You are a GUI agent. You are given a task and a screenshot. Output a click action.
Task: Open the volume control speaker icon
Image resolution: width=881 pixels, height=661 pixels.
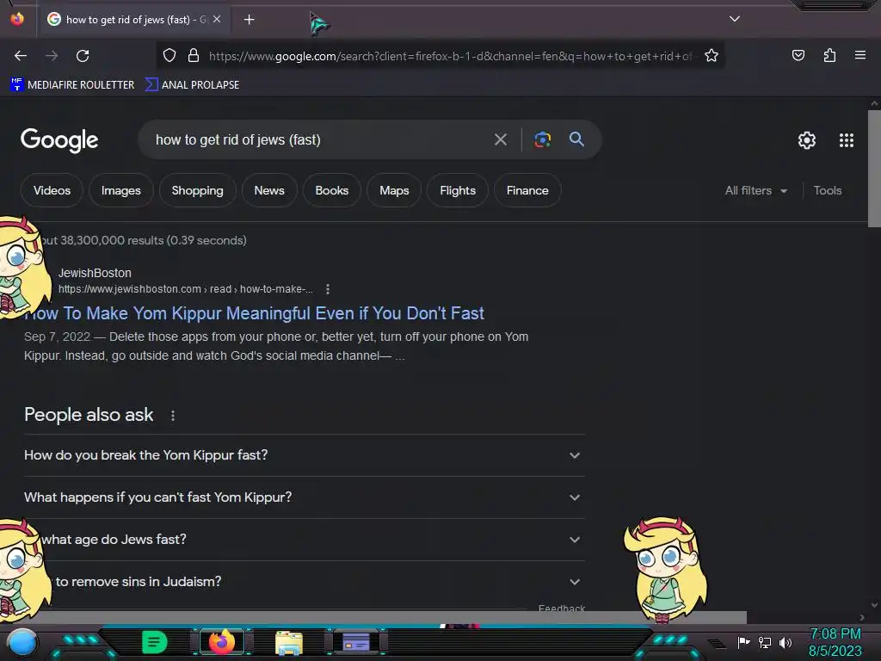point(786,642)
